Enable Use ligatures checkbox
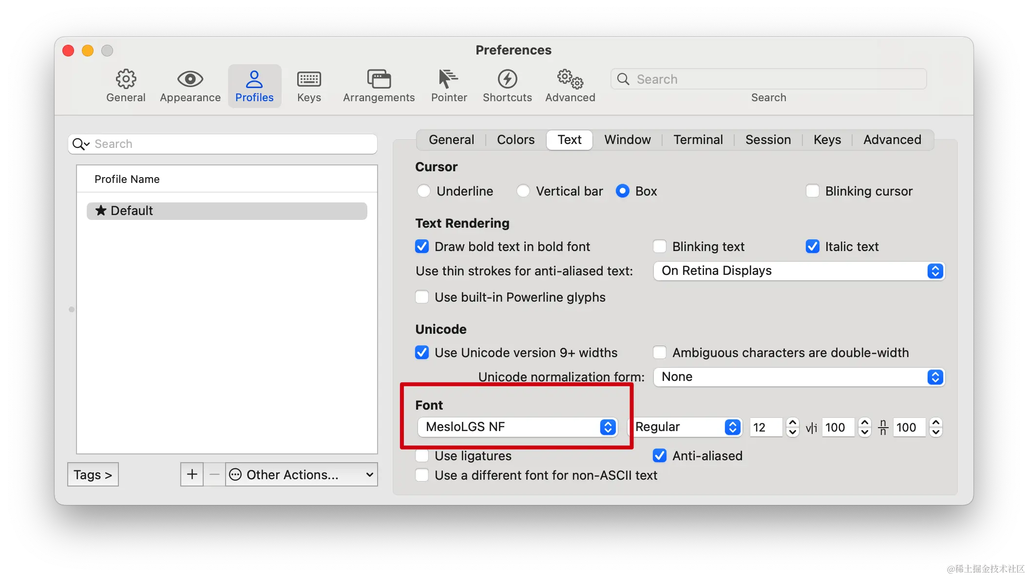 point(422,456)
